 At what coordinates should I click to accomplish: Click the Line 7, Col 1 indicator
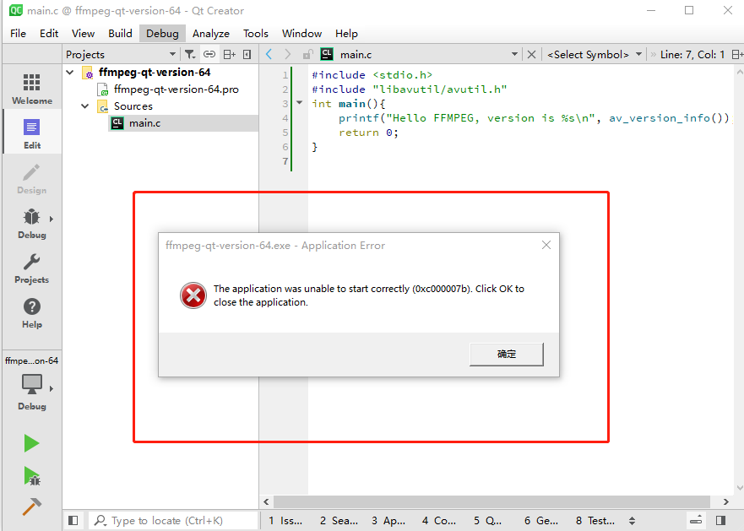[692, 55]
